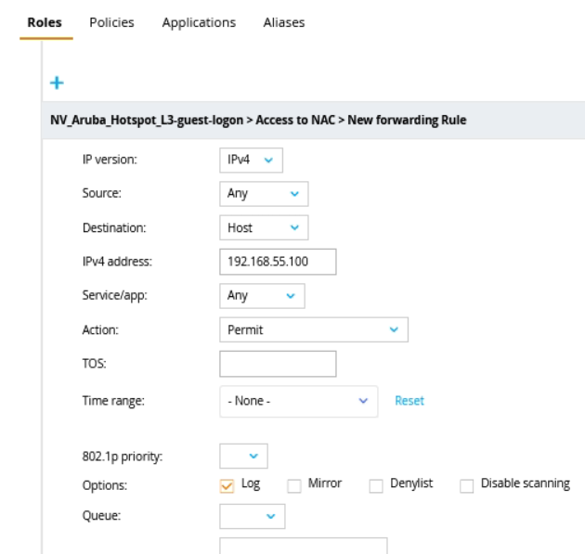Click the blue plus add icon
This screenshot has height=554, width=585.
click(57, 84)
